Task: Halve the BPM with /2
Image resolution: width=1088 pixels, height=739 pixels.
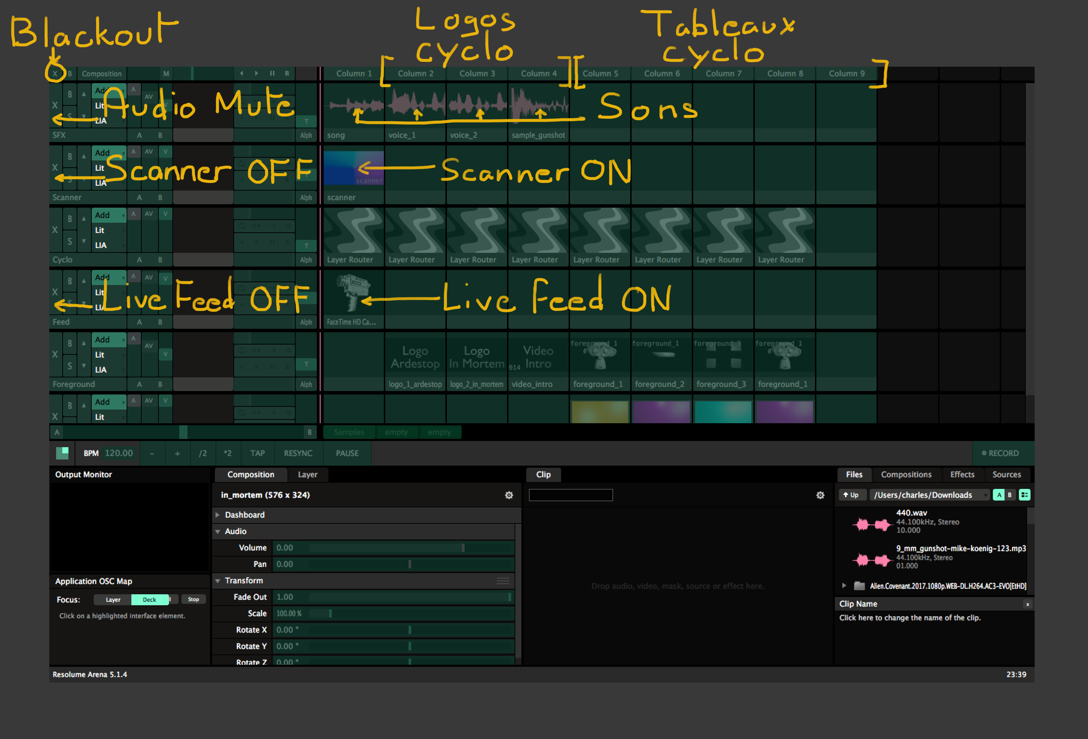Action: click(203, 453)
